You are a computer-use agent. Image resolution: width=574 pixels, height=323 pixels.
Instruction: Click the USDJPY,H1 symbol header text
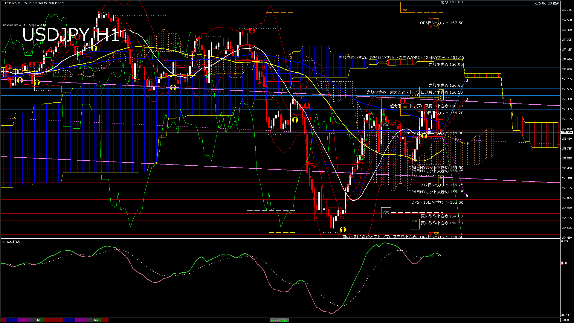tap(13, 3)
